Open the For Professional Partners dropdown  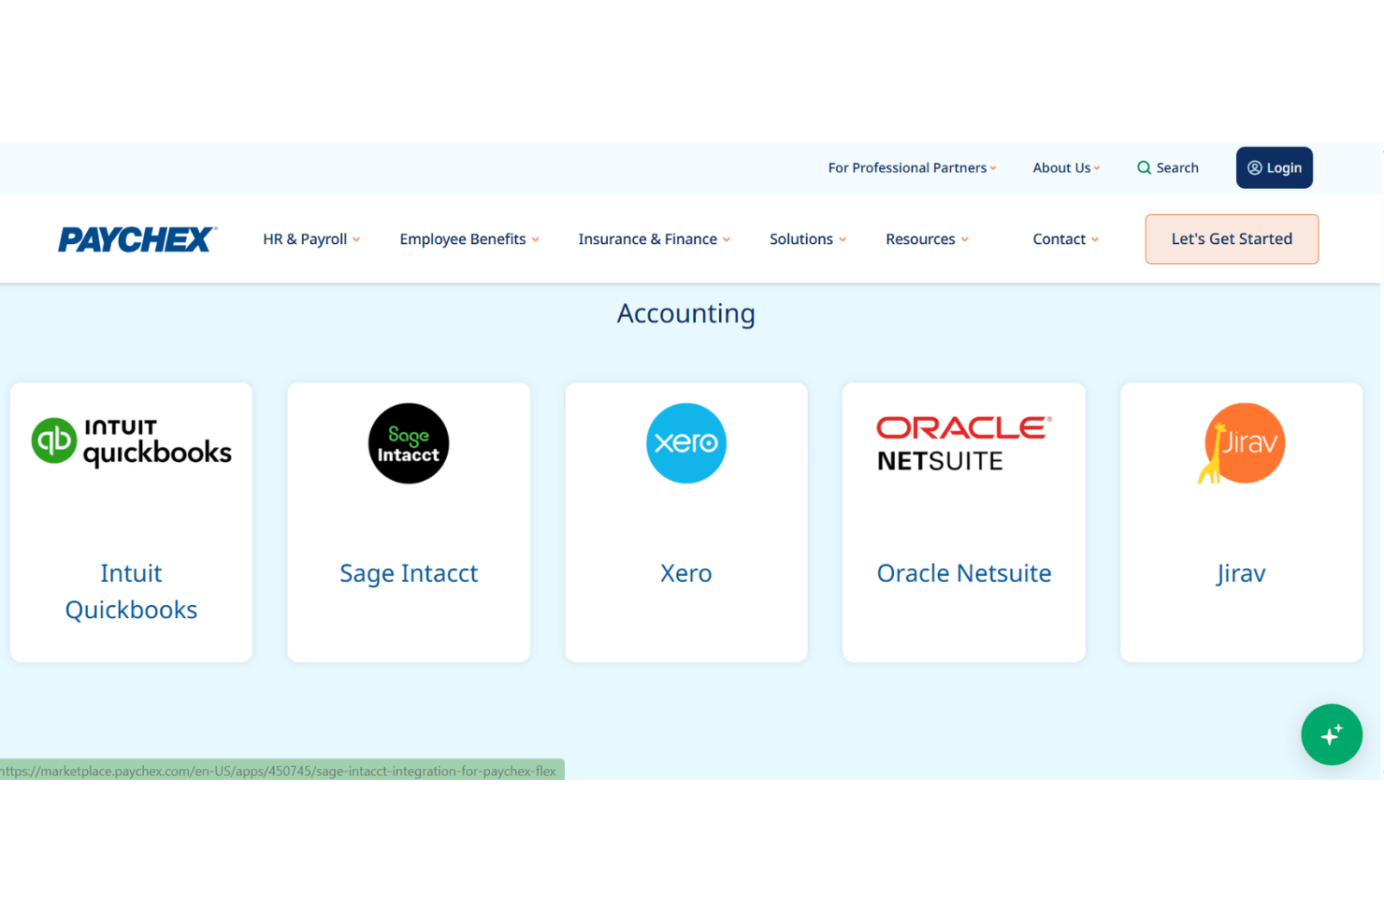pyautogui.click(x=912, y=168)
